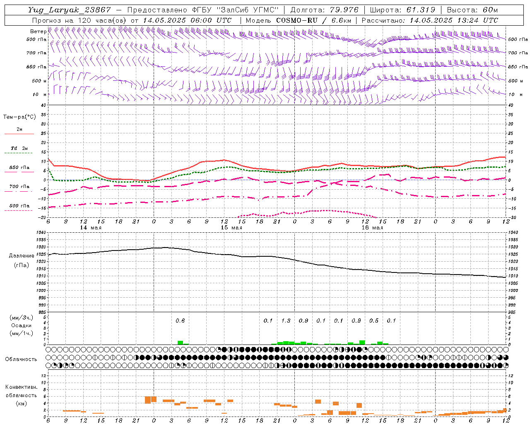Click the Тем-ра(°C) panel label
Viewport: 530px width, 424px height.
(x=19, y=117)
